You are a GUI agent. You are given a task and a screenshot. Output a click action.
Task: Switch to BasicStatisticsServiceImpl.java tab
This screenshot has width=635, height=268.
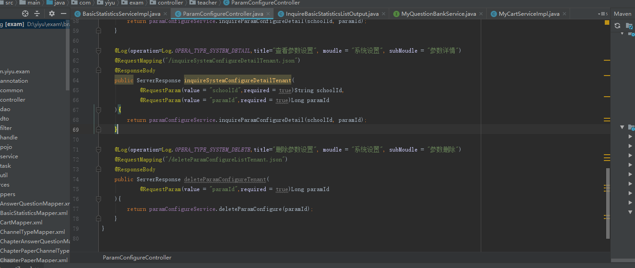tap(121, 14)
